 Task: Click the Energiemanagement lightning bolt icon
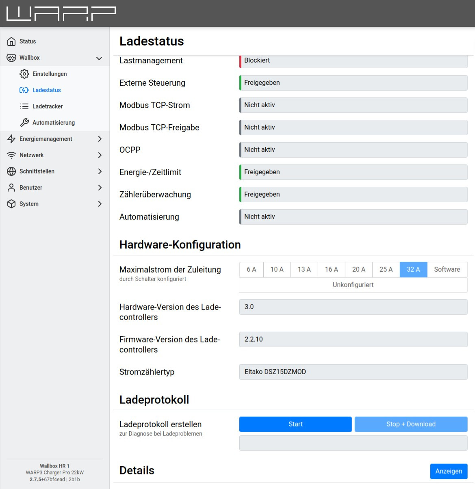click(x=11, y=139)
